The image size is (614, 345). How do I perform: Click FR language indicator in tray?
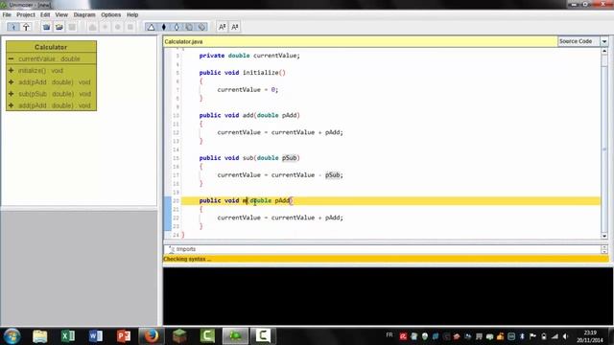(x=390, y=335)
